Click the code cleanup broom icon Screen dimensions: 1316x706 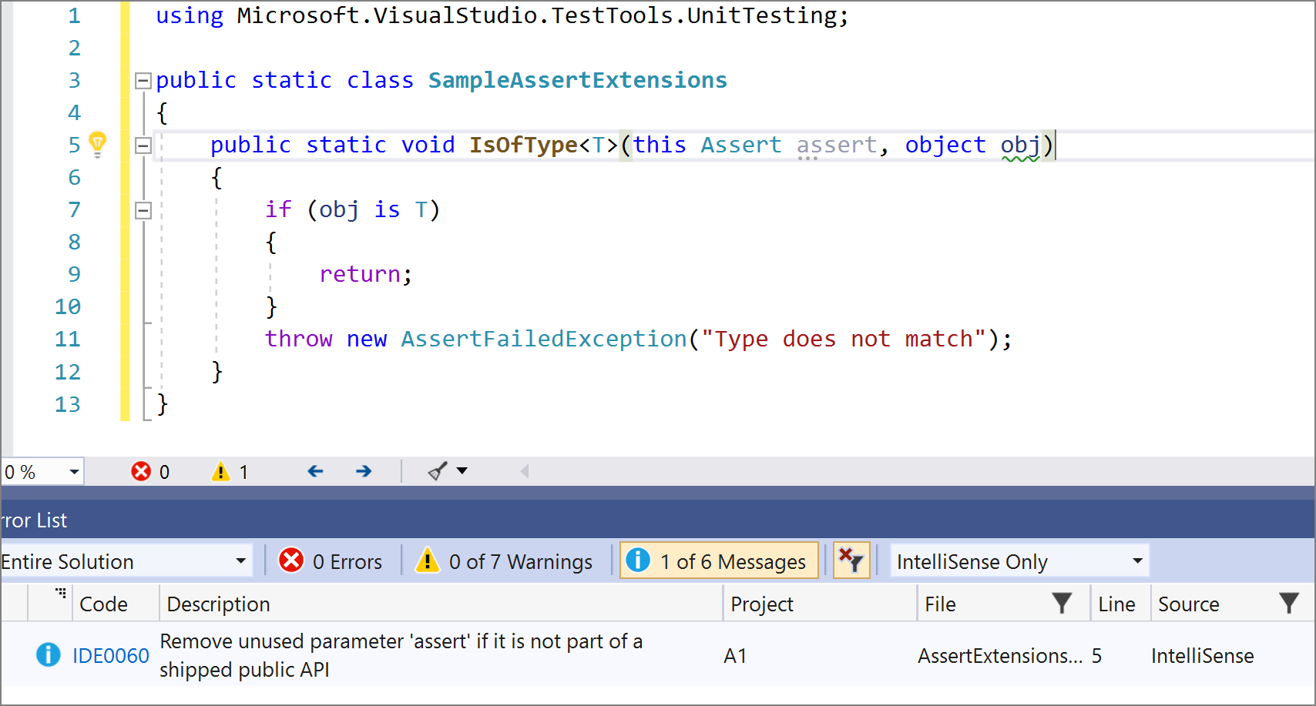click(437, 471)
